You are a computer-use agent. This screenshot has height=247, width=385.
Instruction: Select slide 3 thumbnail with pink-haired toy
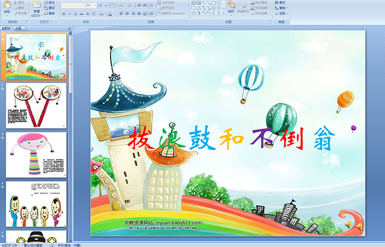point(36,154)
